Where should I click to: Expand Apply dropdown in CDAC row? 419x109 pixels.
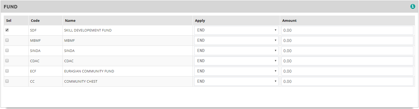coord(236,61)
